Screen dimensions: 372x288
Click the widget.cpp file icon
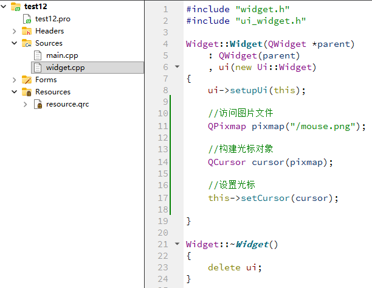pos(38,68)
